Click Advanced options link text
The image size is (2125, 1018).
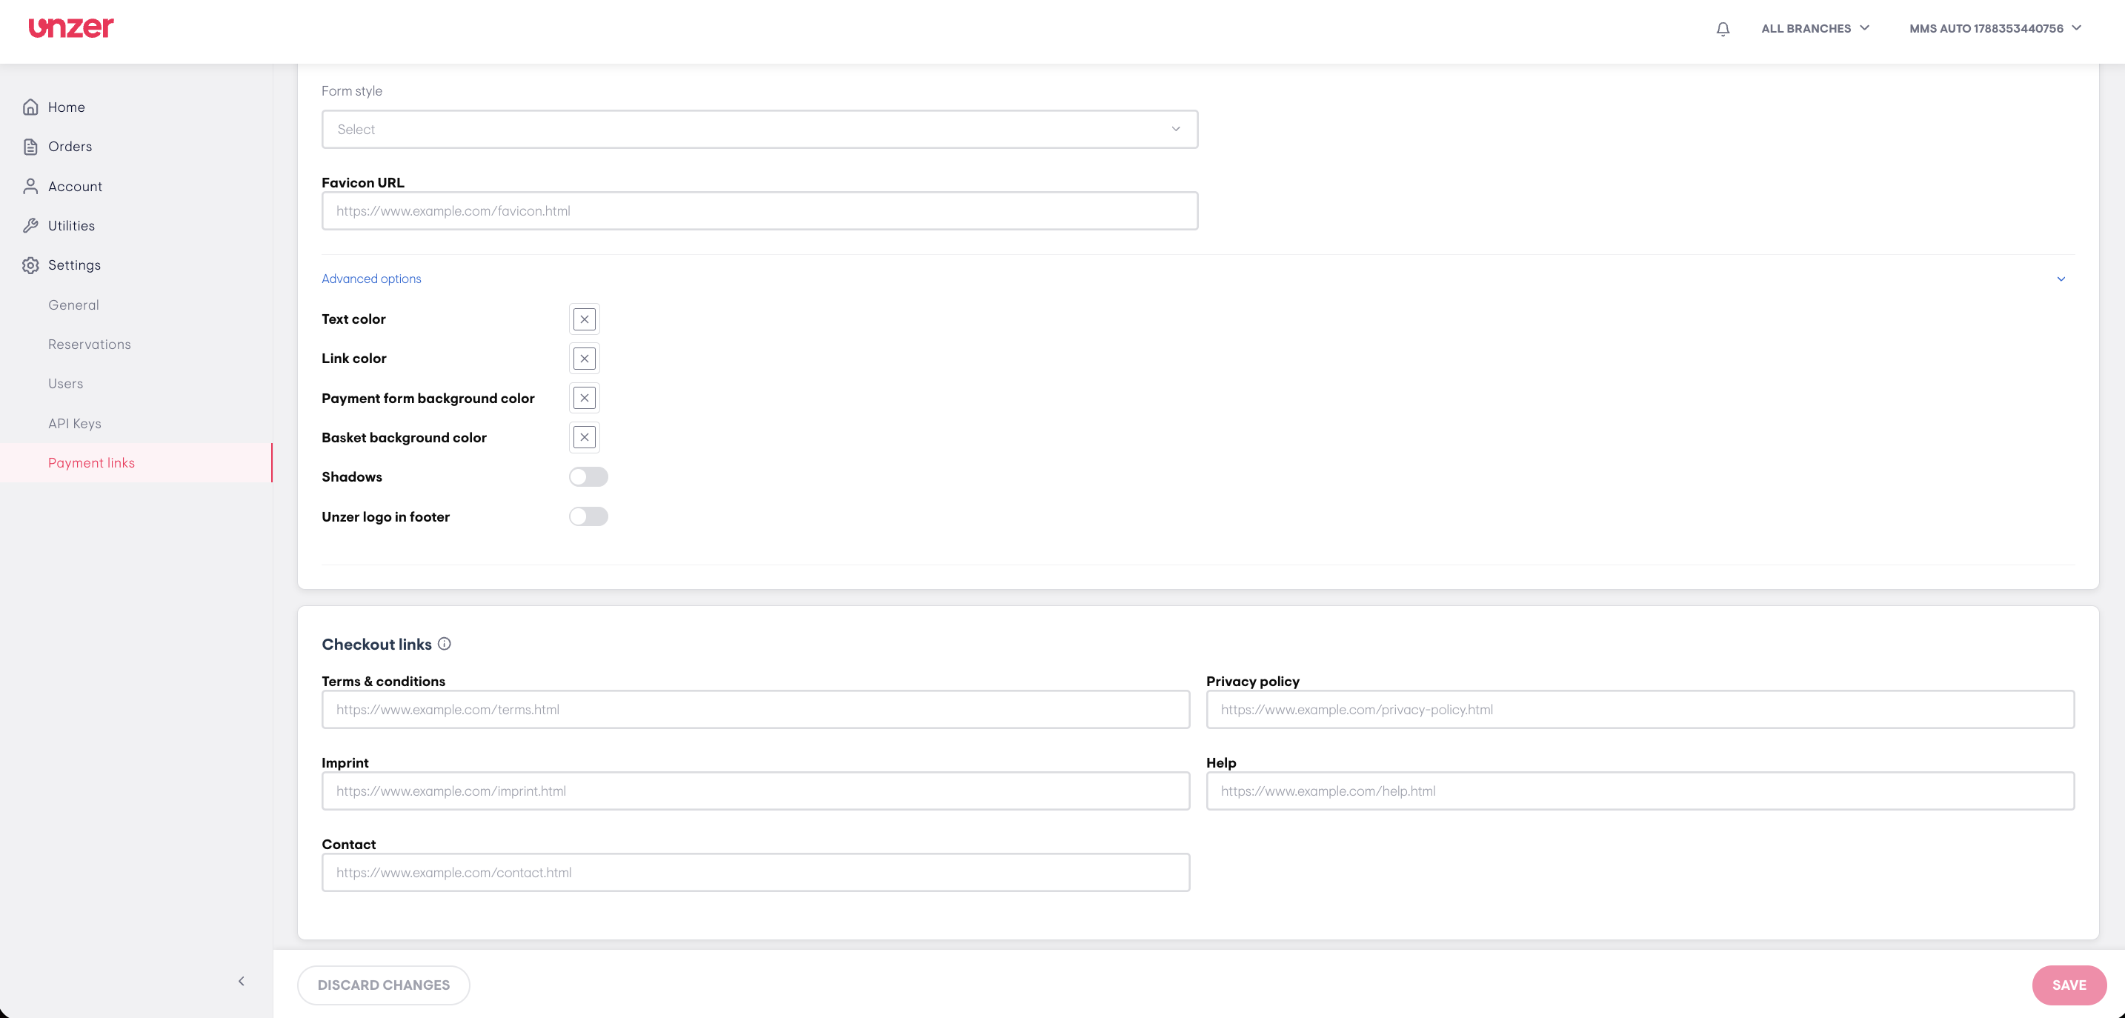[371, 279]
